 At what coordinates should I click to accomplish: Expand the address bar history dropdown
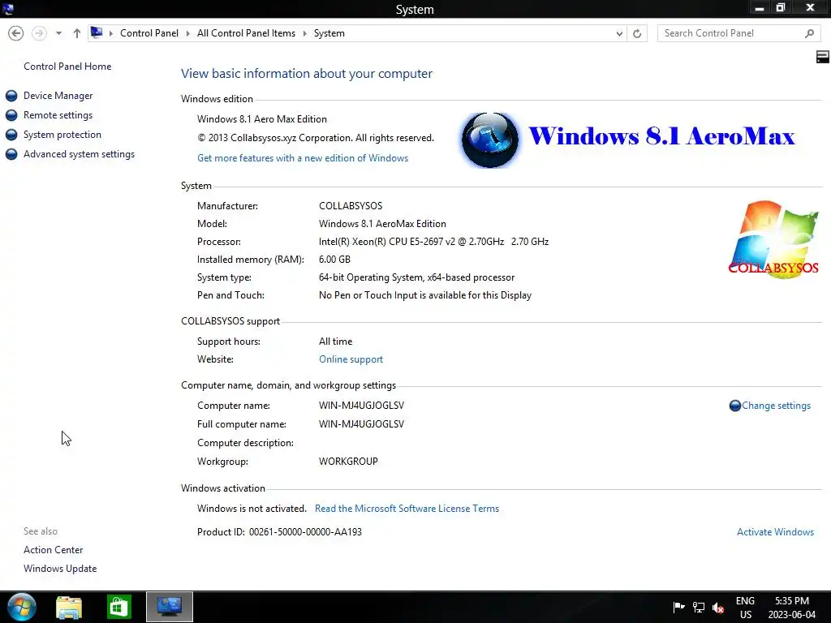point(619,33)
